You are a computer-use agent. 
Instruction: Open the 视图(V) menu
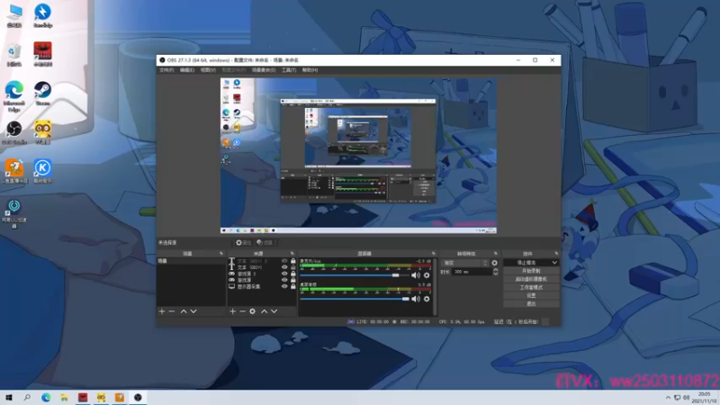208,70
